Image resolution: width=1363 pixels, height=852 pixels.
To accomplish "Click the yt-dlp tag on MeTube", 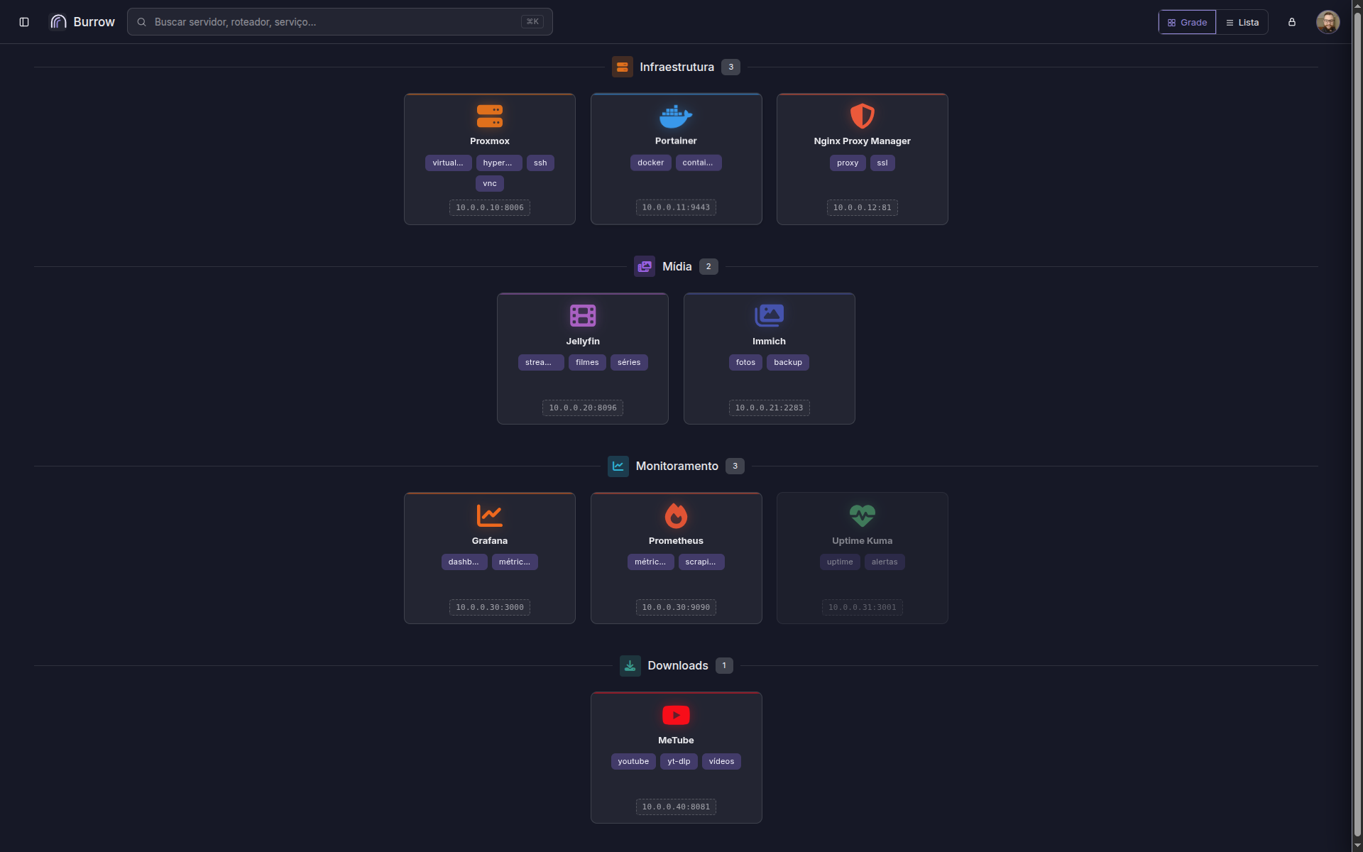I will [x=679, y=761].
